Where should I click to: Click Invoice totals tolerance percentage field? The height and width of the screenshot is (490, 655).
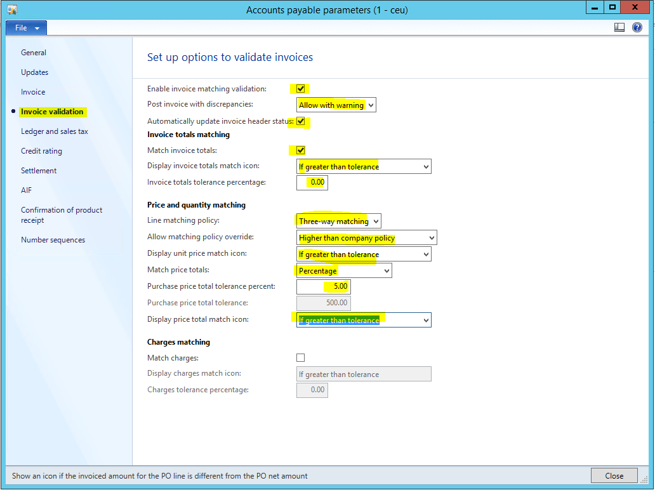(312, 183)
